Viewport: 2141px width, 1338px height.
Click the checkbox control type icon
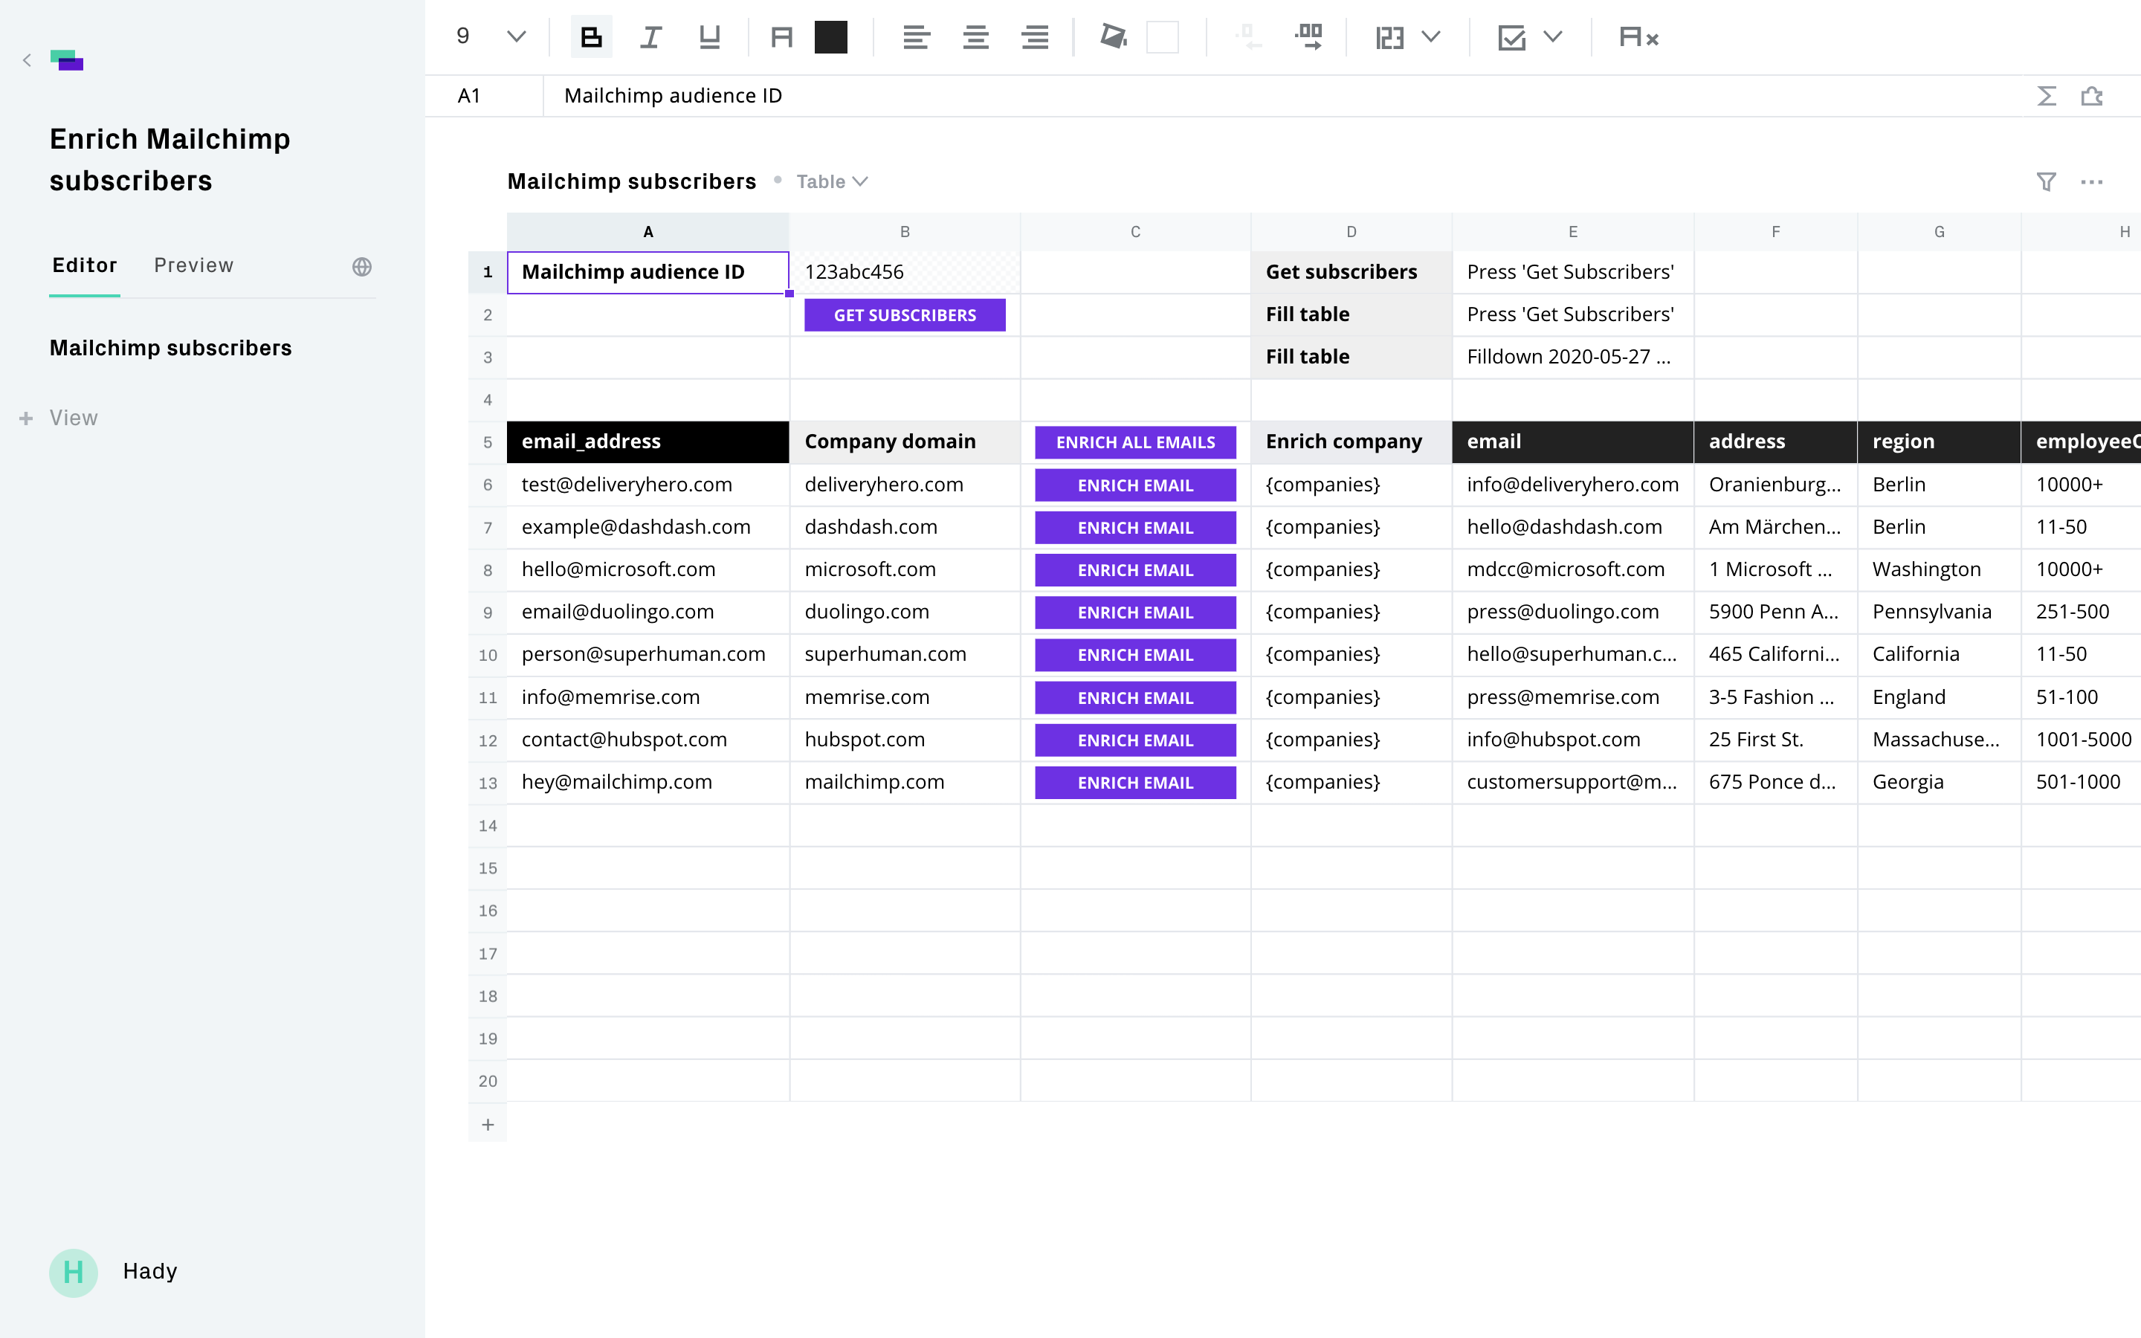(x=1512, y=37)
